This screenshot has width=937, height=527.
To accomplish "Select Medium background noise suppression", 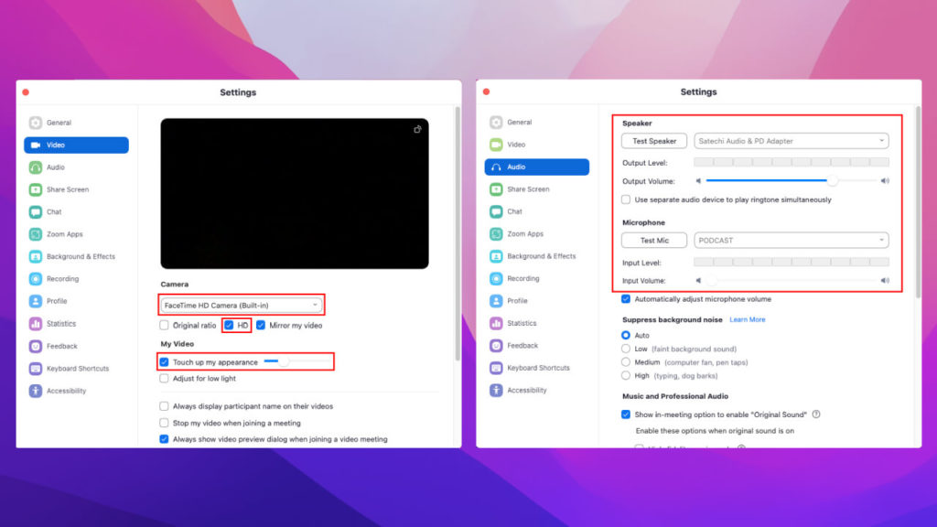I will pyautogui.click(x=626, y=362).
